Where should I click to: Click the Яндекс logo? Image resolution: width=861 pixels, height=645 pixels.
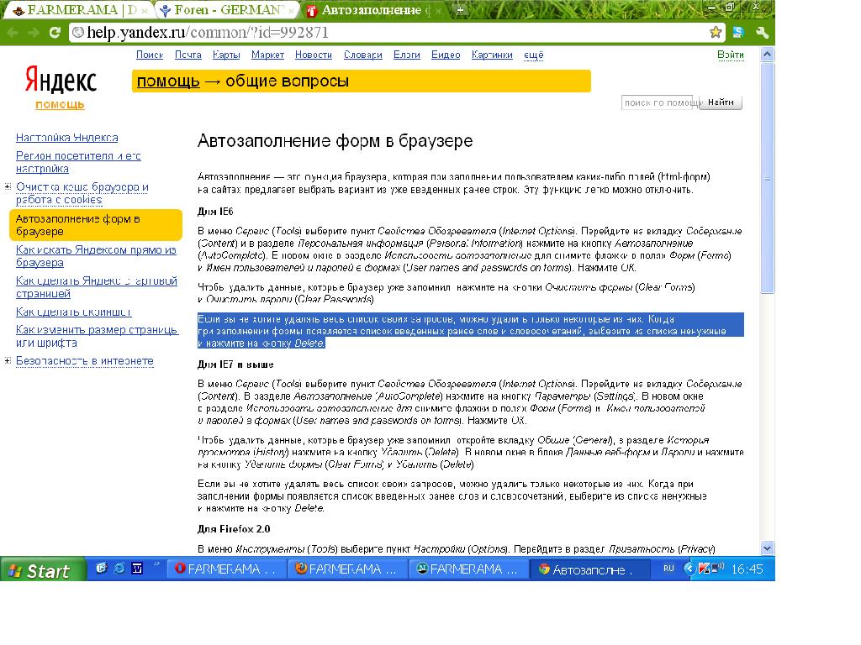(x=61, y=80)
